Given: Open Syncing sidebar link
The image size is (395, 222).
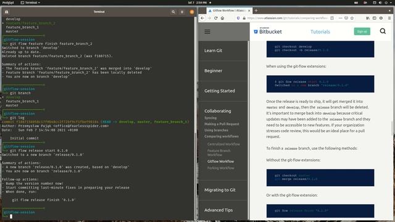Looking at the screenshot, I should (x=210, y=118).
